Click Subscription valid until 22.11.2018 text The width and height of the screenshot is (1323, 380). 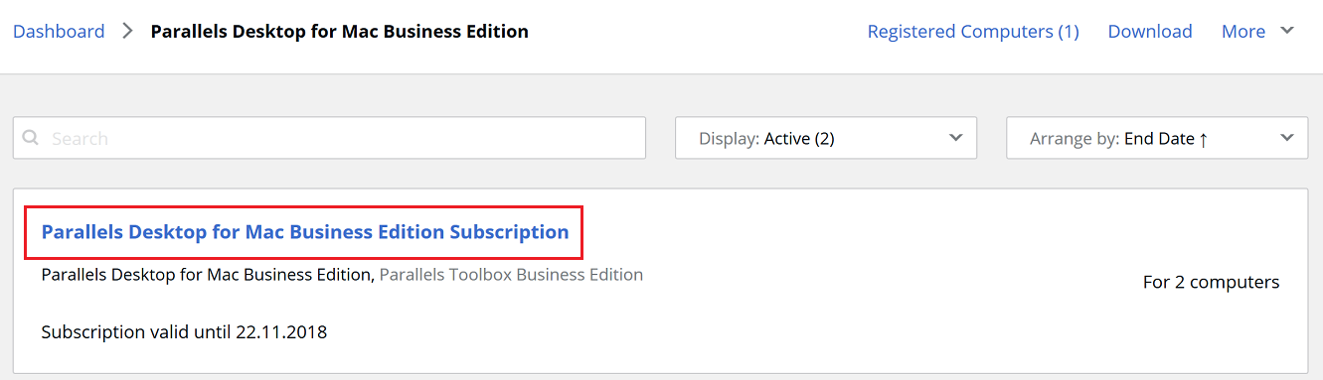(184, 331)
